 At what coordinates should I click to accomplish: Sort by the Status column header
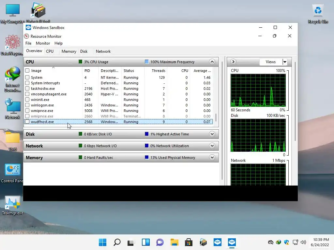click(x=133, y=71)
